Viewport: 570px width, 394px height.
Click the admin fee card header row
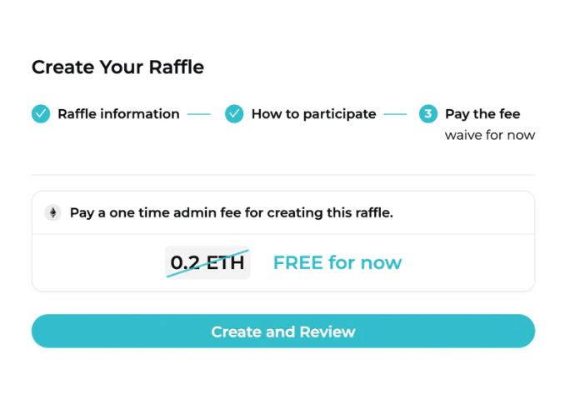(283, 212)
